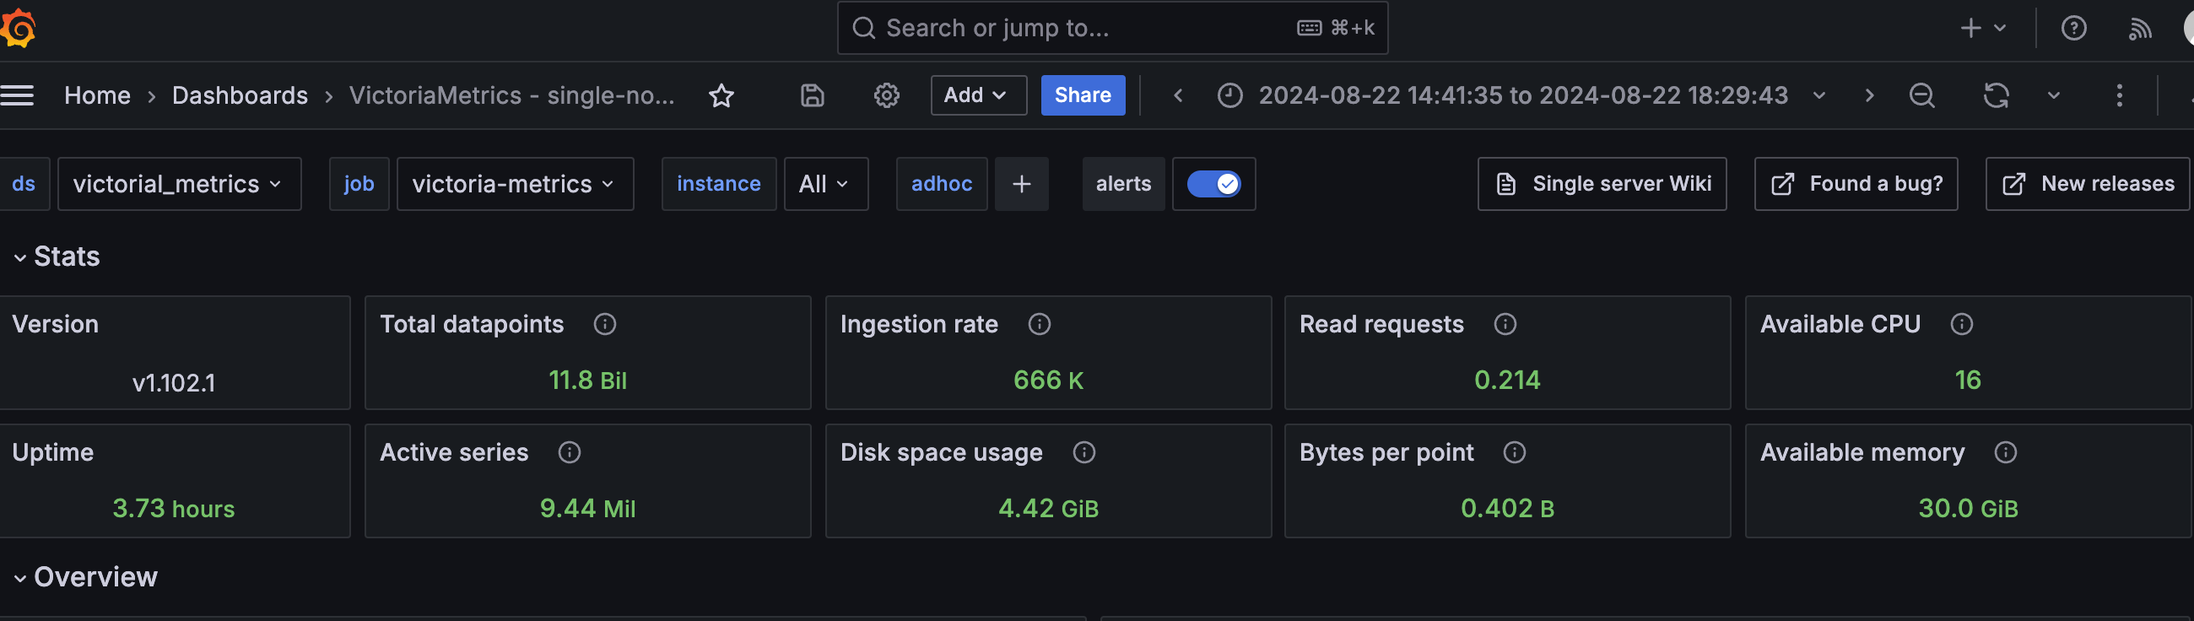Go to Dashboards breadcrumb
The width and height of the screenshot is (2194, 621).
240,95
